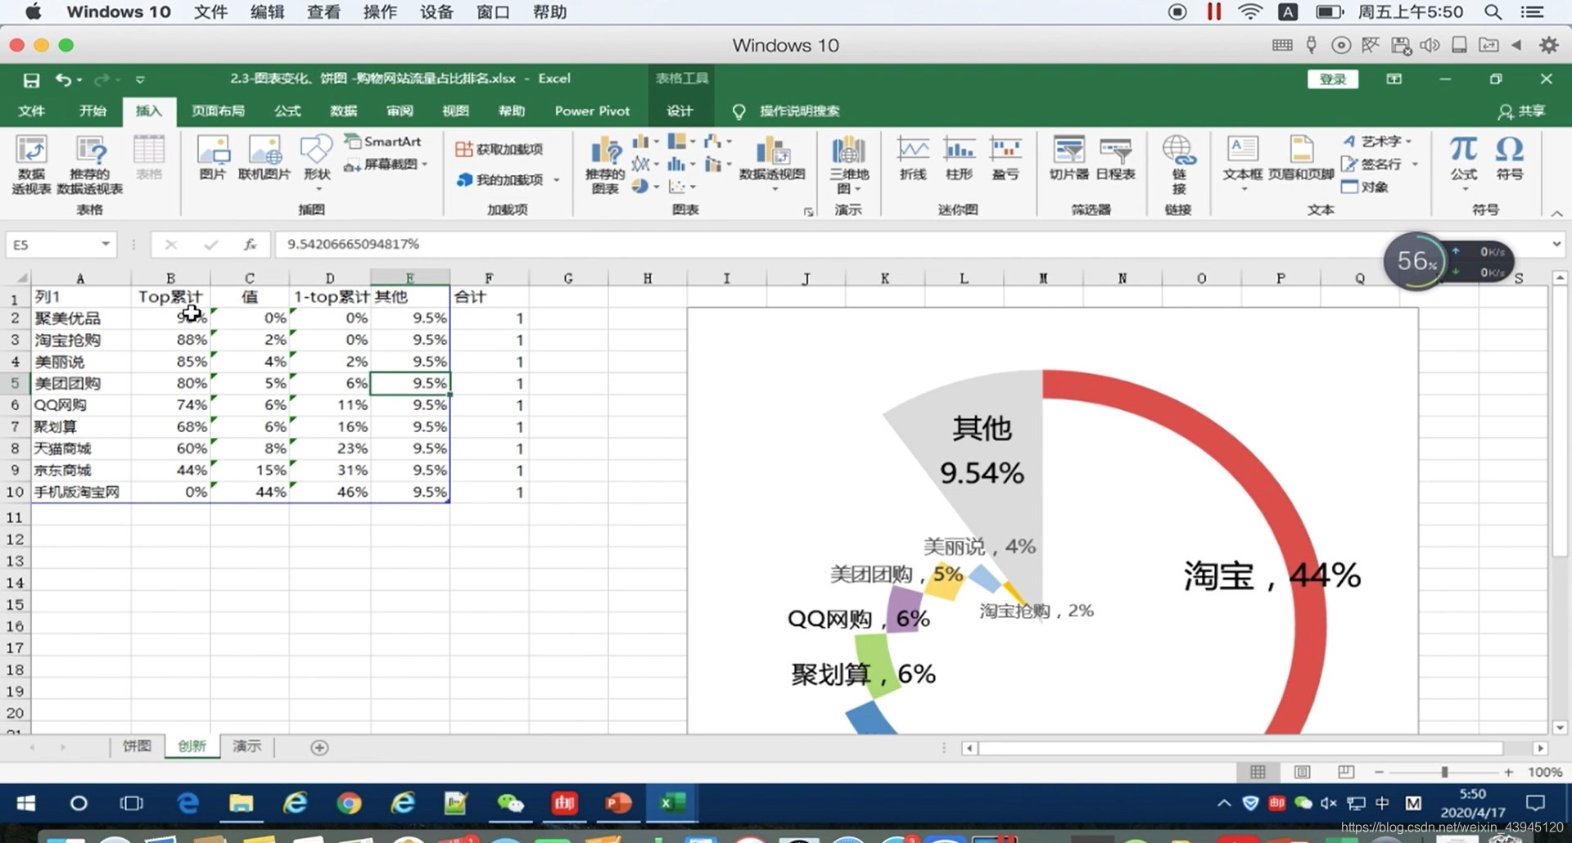
Task: Open the Name Box dropdown arrow
Action: pyautogui.click(x=106, y=244)
